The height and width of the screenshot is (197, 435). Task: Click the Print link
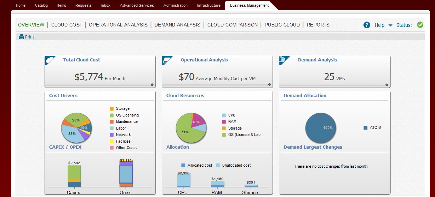coord(30,37)
